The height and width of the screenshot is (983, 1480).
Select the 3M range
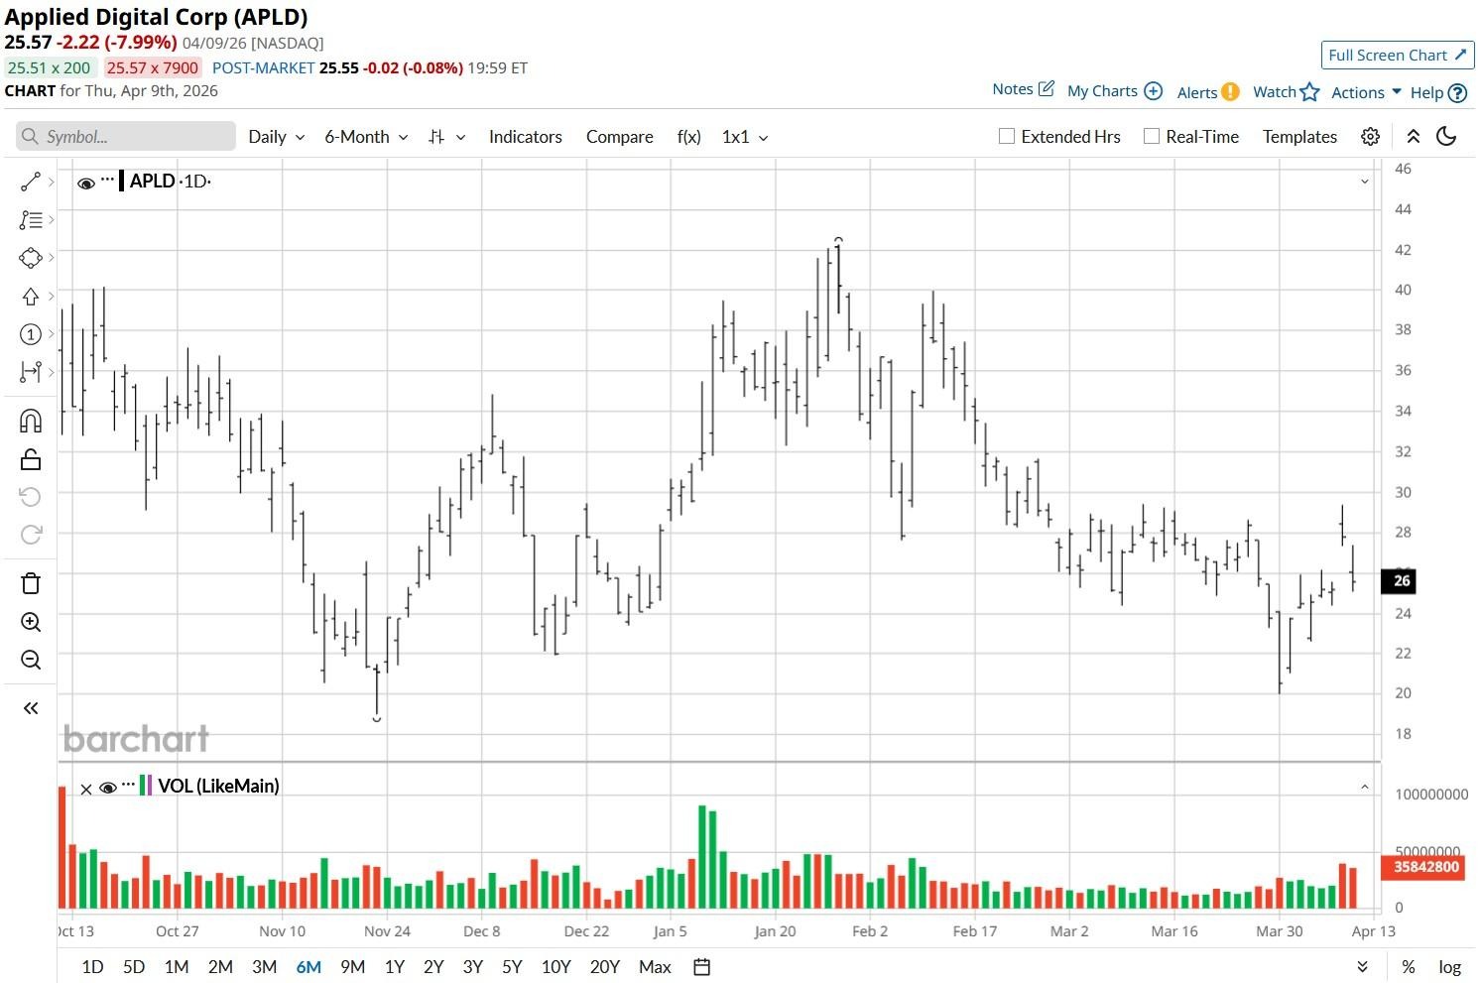coord(264,967)
